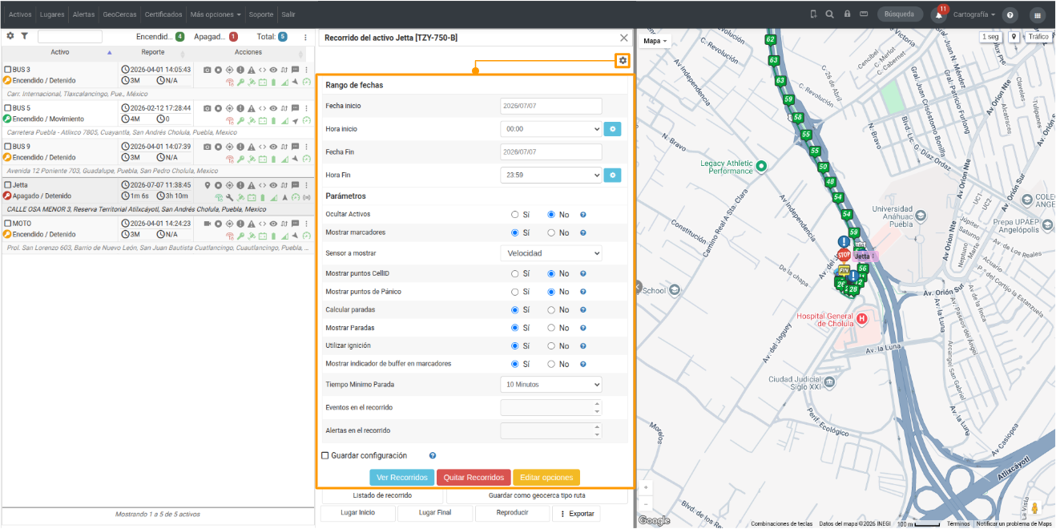The height and width of the screenshot is (529, 1056).
Task: Click the ruler measure icon in top bar
Action: coord(865,14)
